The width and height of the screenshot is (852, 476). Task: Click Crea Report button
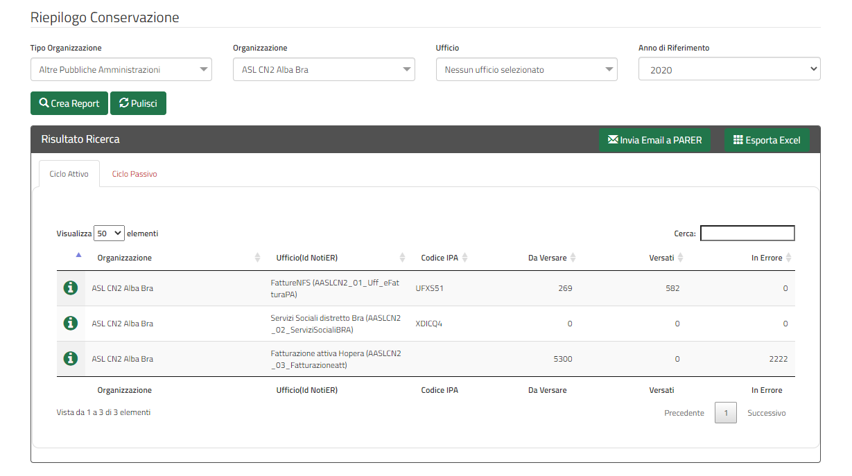pyautogui.click(x=69, y=103)
